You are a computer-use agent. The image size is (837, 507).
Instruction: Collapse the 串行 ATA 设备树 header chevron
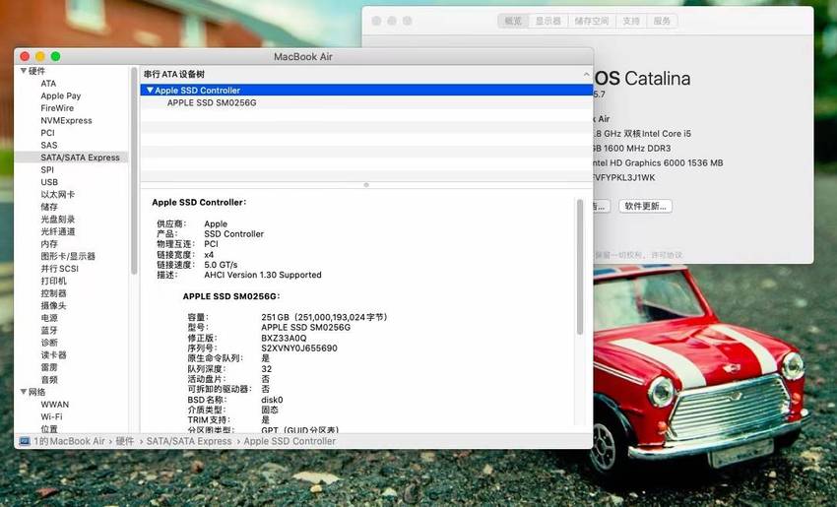click(586, 74)
